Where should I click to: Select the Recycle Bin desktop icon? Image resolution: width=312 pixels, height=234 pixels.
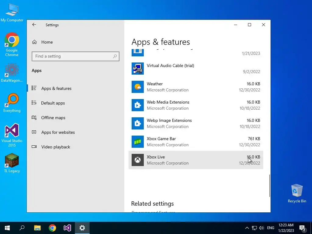coord(297,193)
